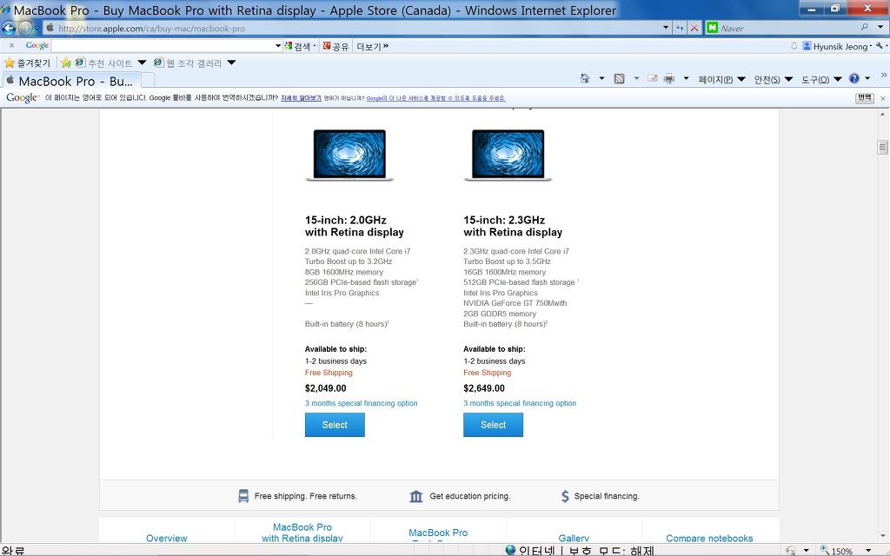The width and height of the screenshot is (890, 556).
Task: Open the Overview section link
Action: point(166,538)
